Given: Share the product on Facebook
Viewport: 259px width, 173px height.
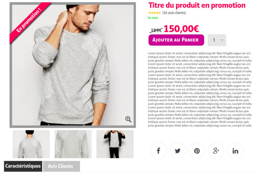Looking at the screenshot, I should coord(158,150).
